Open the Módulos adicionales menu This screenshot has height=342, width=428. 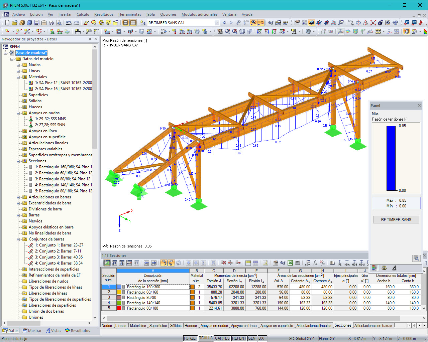click(x=199, y=14)
